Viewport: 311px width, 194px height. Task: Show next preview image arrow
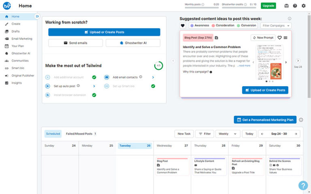pyautogui.click(x=286, y=62)
